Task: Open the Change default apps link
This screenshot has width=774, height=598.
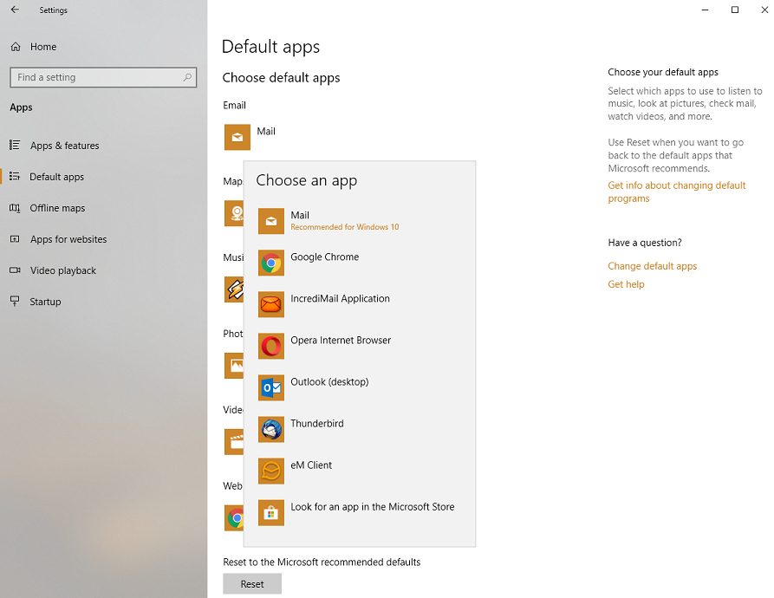Action: 652,266
